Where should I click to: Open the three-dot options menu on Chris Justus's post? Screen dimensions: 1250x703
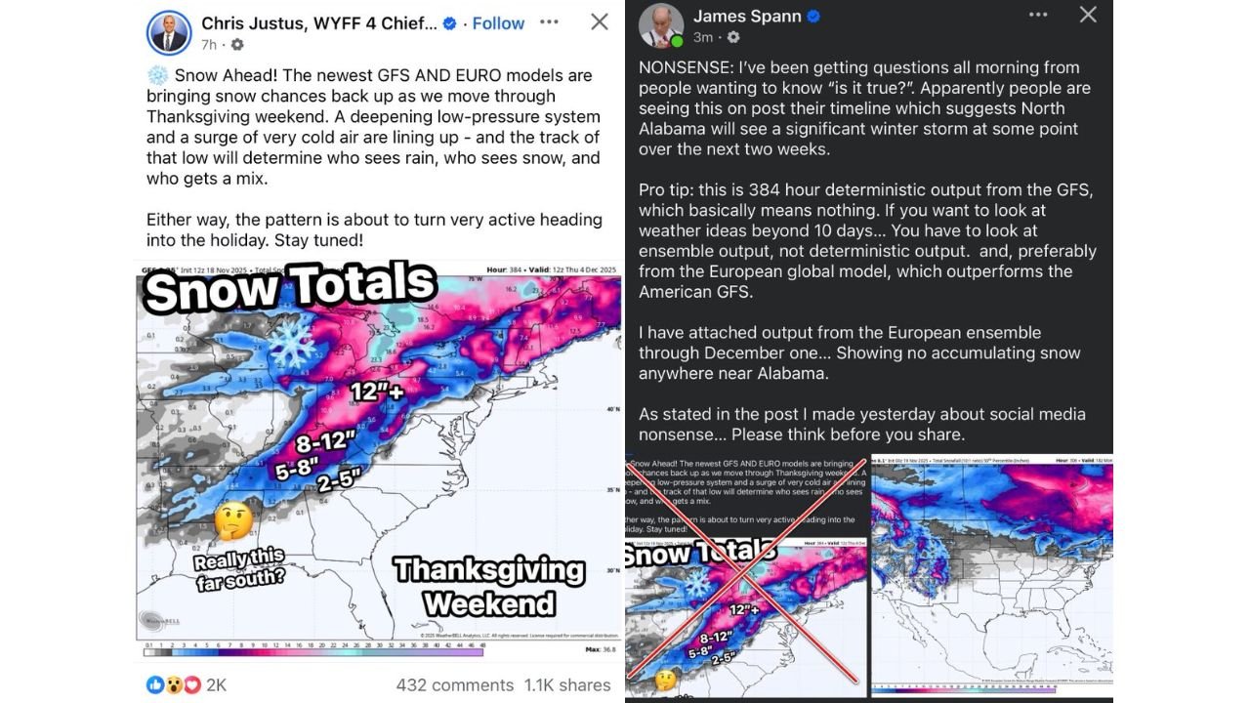pos(548,21)
